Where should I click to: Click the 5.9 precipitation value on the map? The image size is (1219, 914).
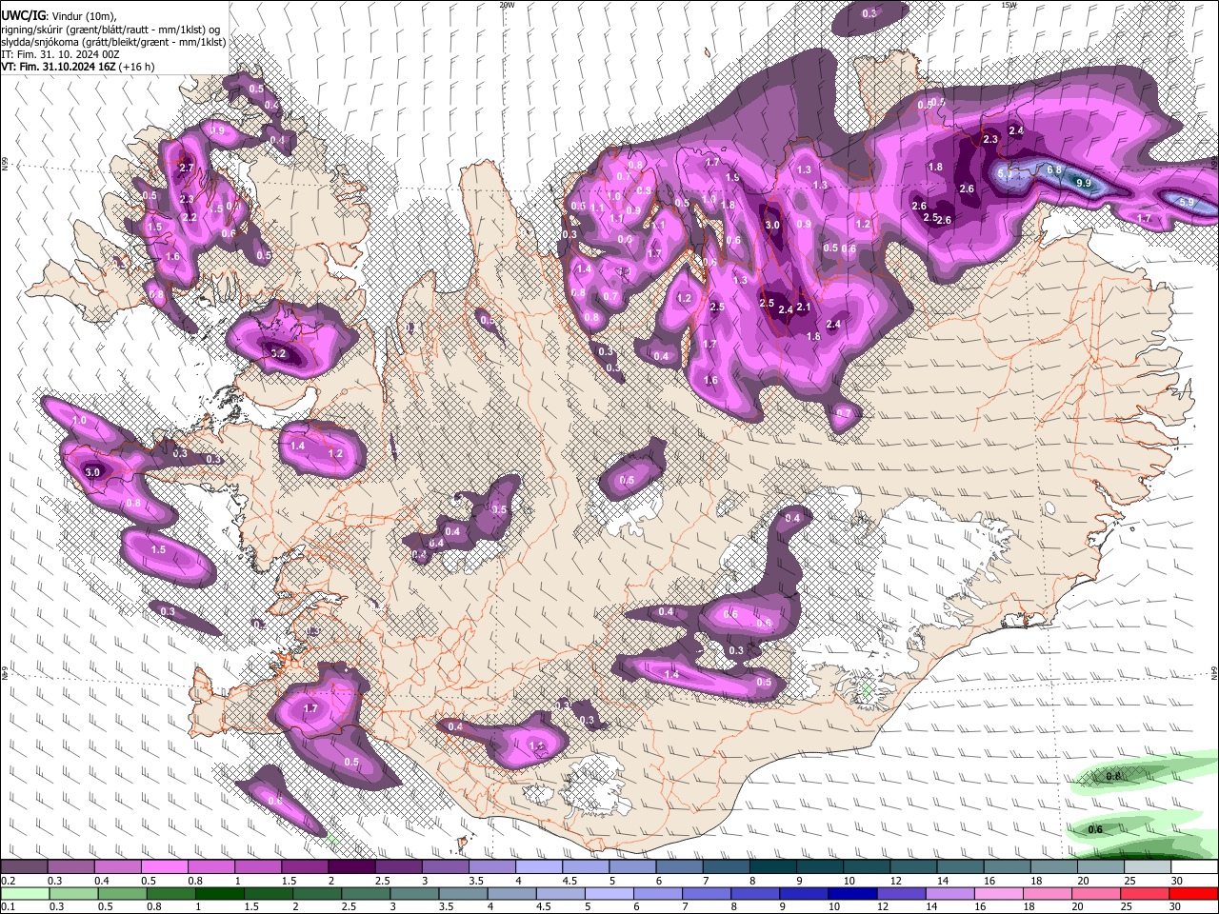coord(1187,202)
